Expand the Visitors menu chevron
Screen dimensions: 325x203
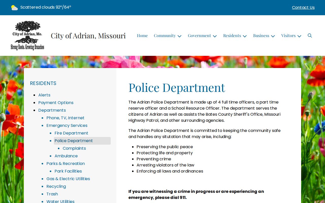[x=299, y=36]
